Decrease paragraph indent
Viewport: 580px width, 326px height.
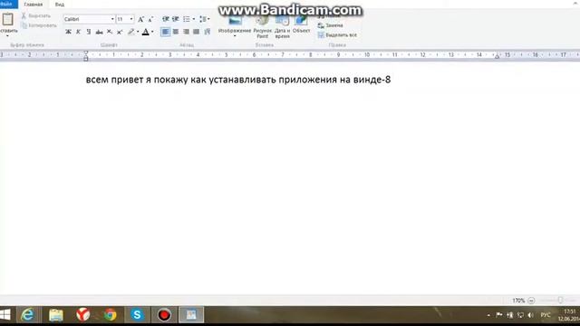point(165,19)
